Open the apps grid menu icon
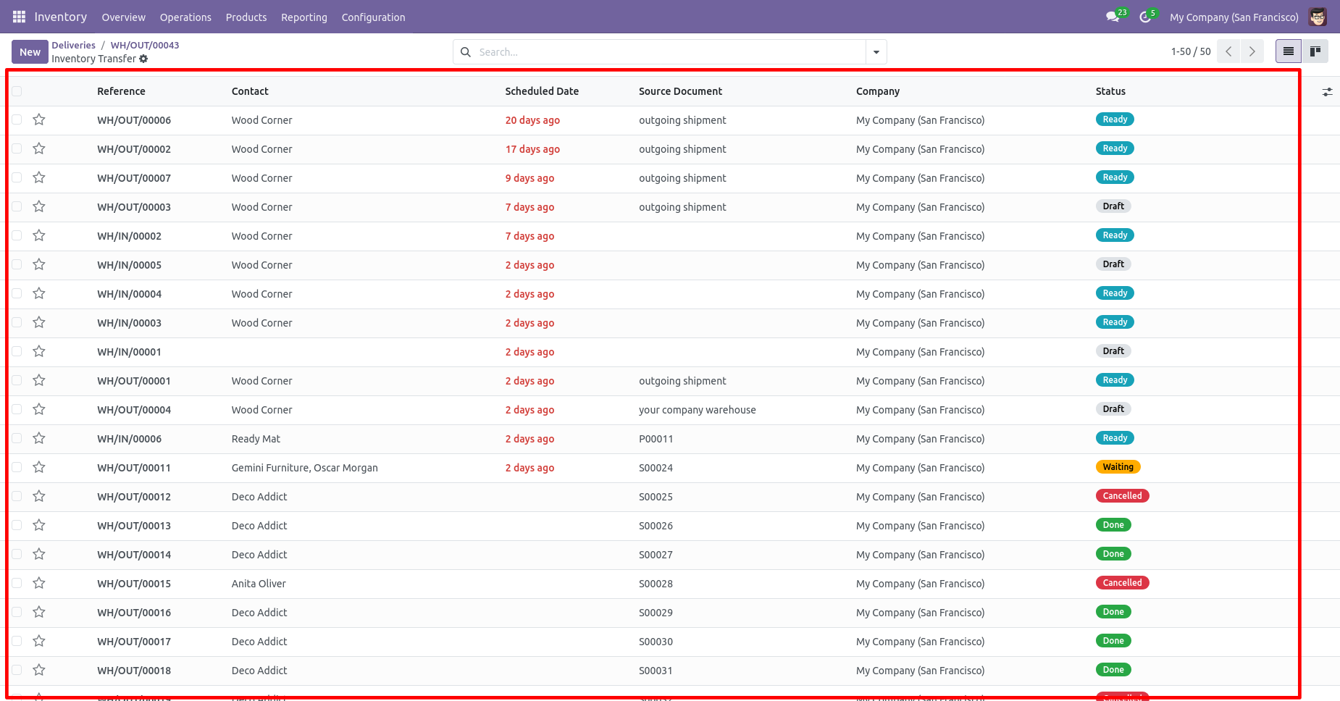 point(20,17)
